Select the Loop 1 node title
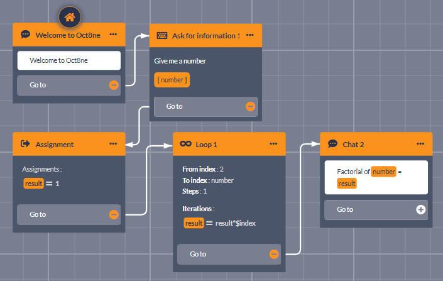443x281 pixels. click(x=206, y=144)
